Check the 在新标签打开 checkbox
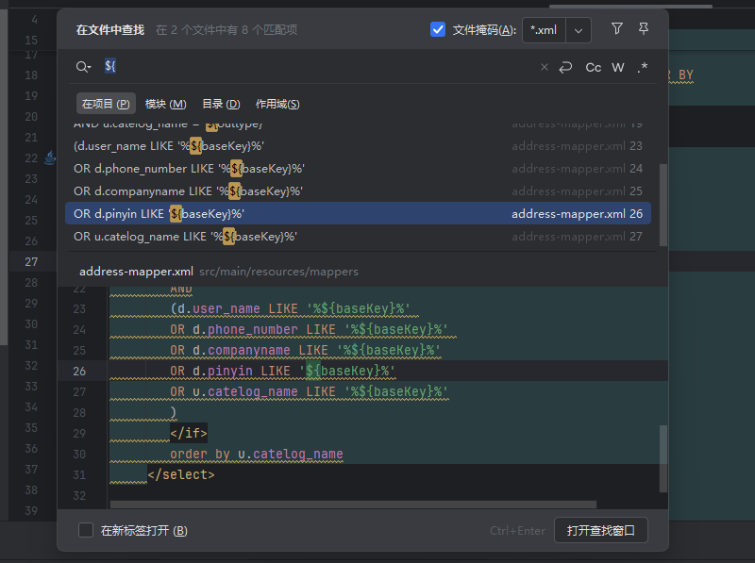 [86, 530]
